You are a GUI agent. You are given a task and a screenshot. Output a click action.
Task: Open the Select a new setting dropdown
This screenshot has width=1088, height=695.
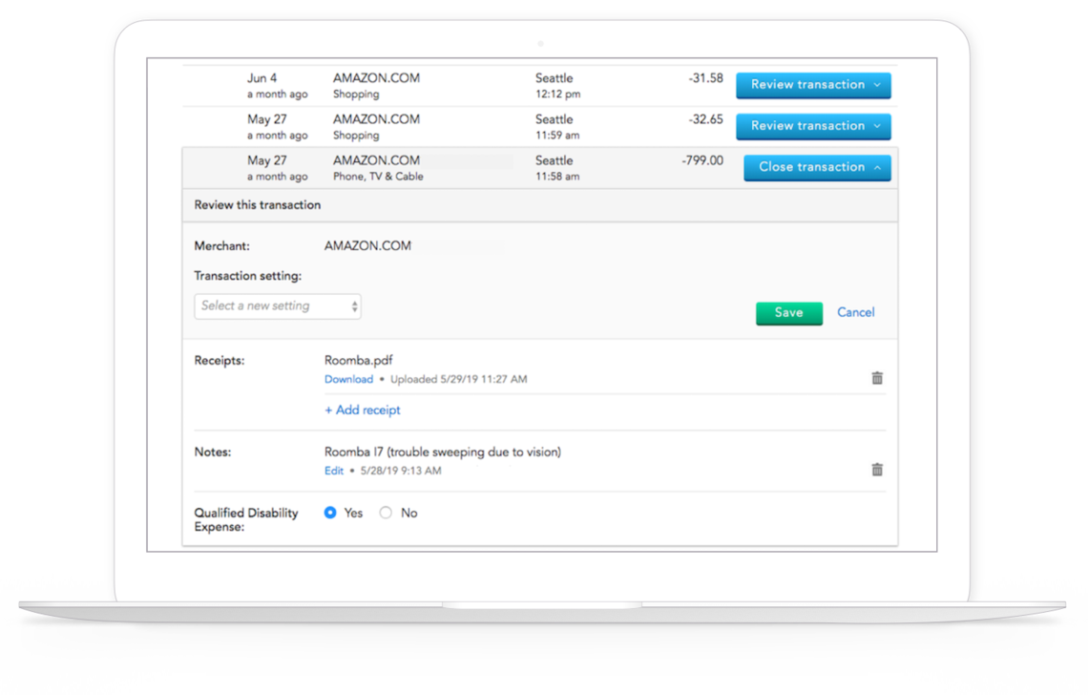pos(277,305)
